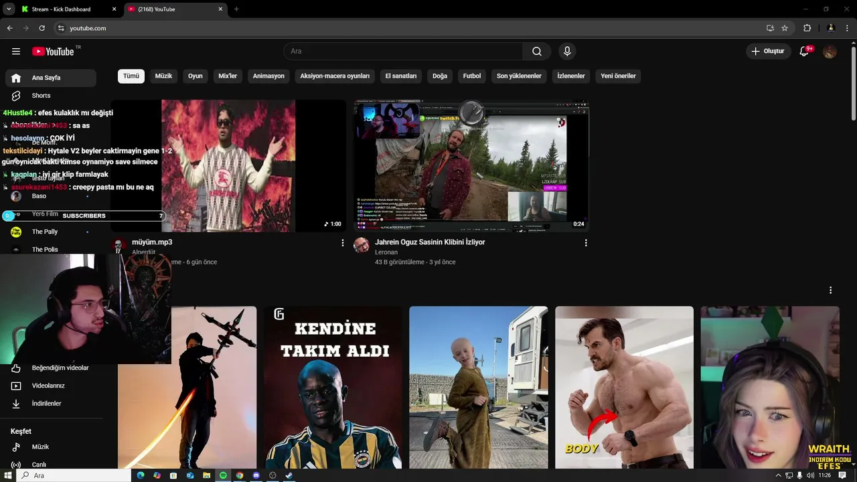The width and height of the screenshot is (857, 482).
Task: Open the Chrome profile avatar
Action: click(x=831, y=28)
